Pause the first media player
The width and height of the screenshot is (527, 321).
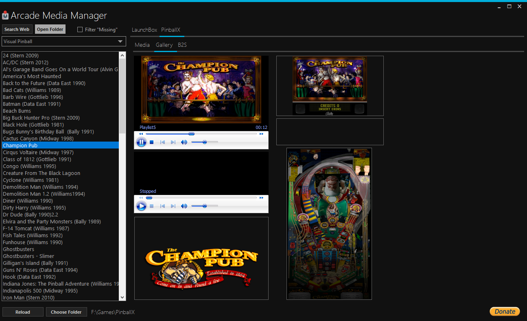pyautogui.click(x=141, y=142)
